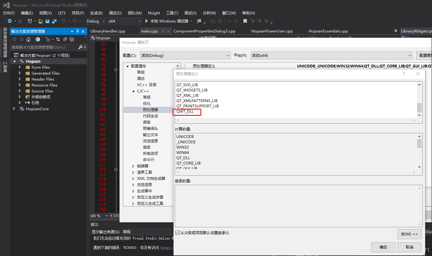The width and height of the screenshot is (432, 256).
Task: Click Home icon in Solution Explorer toolbar
Action: click(28, 39)
